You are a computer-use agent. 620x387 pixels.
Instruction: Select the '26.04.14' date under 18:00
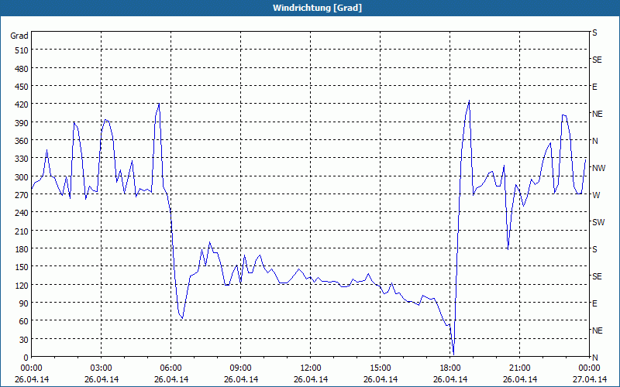tap(450, 379)
